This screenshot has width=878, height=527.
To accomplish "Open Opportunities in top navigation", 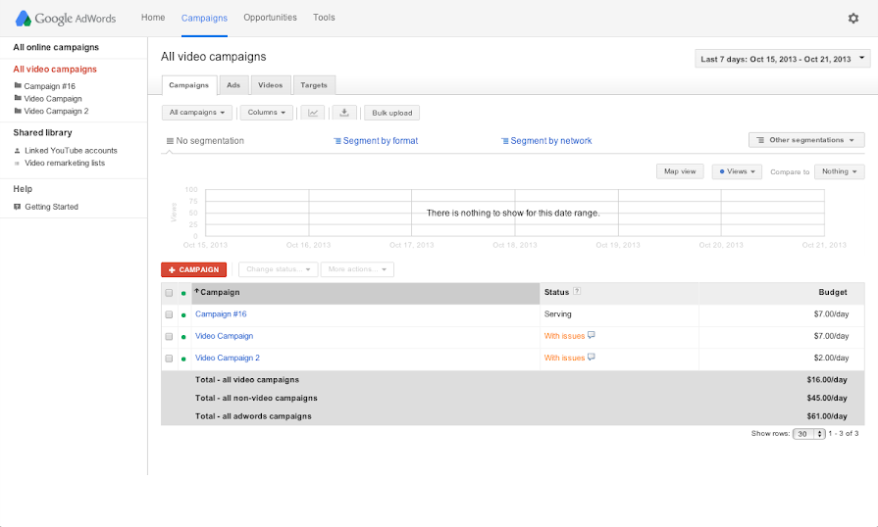I will point(270,18).
